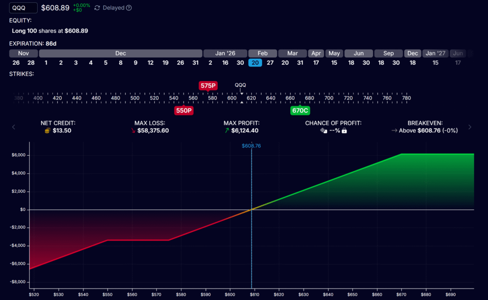
Task: Click the red down arrow under Max Loss
Action: (x=133, y=130)
